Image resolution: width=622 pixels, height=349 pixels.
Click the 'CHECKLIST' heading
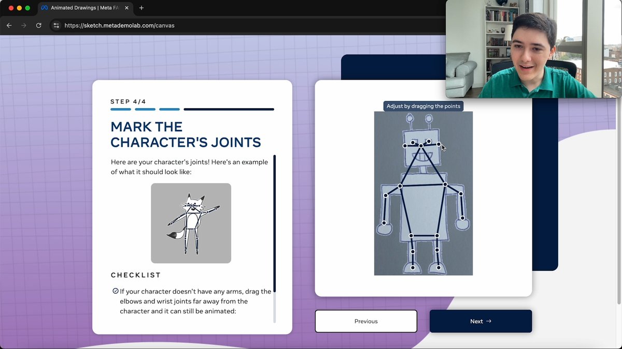coord(136,275)
